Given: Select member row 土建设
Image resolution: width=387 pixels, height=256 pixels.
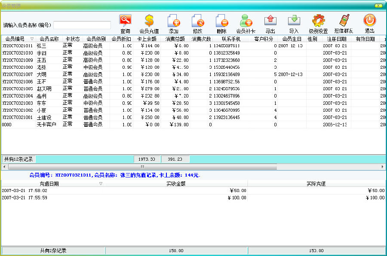Looking at the screenshot, I should coord(193,117).
